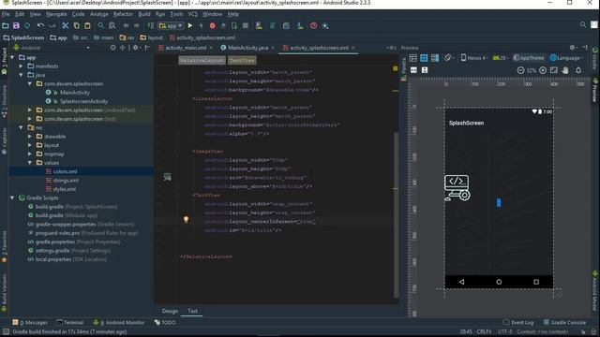Undo the last edit via toolbar
Viewport: 600px width, 337px height.
pos(40,25)
